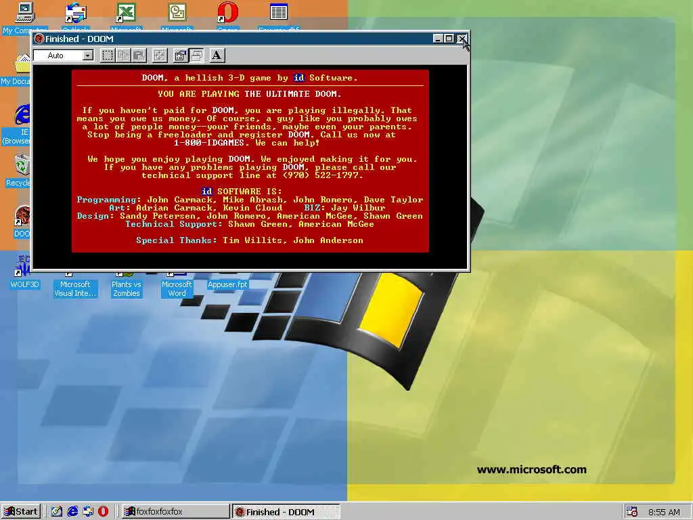Select the Recycle Bin desktop icon
The height and width of the screenshot is (520, 693).
pyautogui.click(x=20, y=170)
